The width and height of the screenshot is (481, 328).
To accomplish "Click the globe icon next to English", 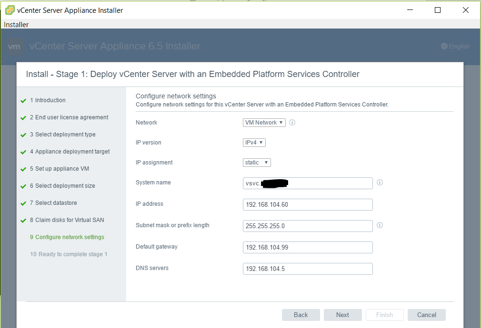I will (x=444, y=46).
